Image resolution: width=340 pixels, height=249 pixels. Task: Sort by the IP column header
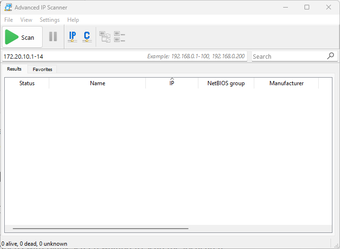[x=172, y=83]
